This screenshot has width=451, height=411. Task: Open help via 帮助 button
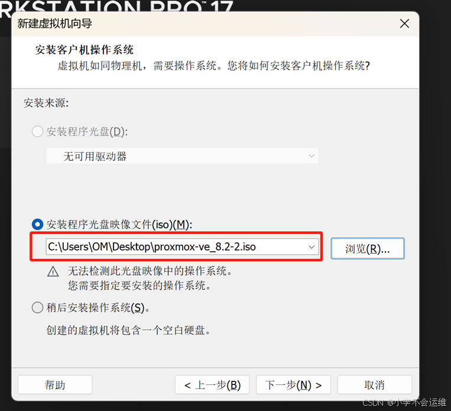(55, 385)
